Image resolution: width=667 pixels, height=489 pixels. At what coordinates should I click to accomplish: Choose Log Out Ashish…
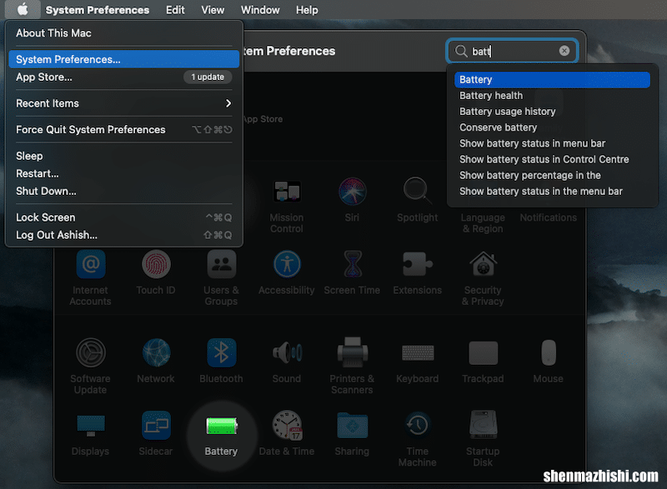(x=123, y=235)
